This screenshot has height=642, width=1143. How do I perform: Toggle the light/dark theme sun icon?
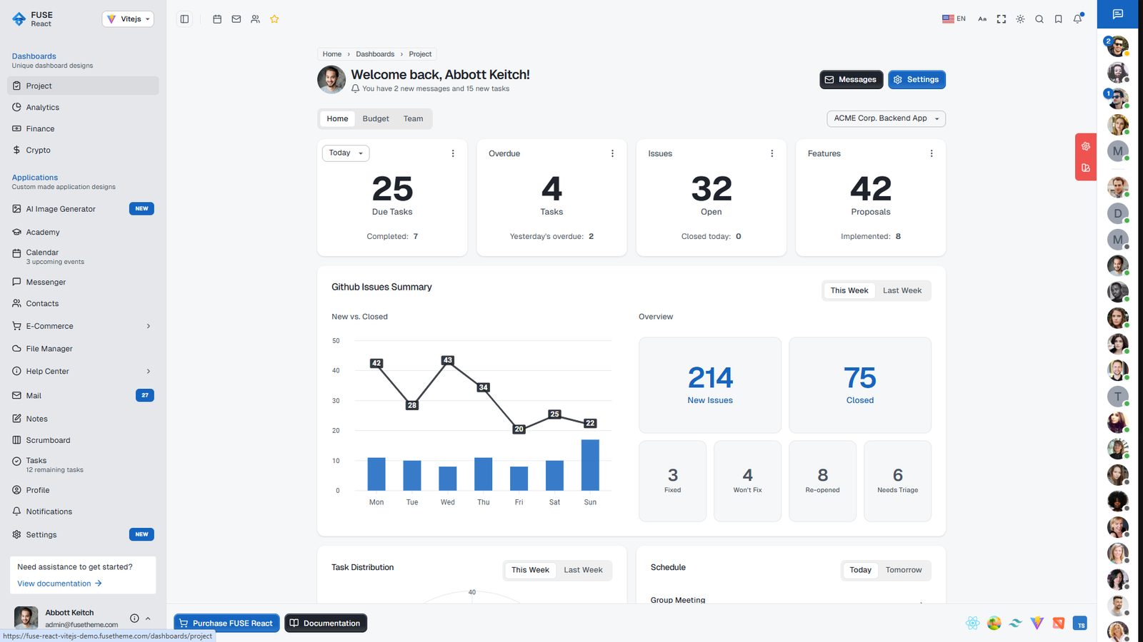tap(1020, 19)
